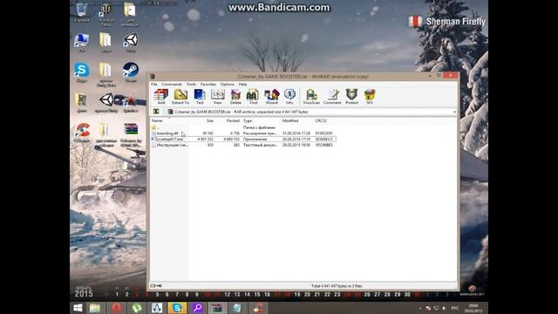
Task: Click the Skype desktop shortcut
Action: tap(81, 73)
